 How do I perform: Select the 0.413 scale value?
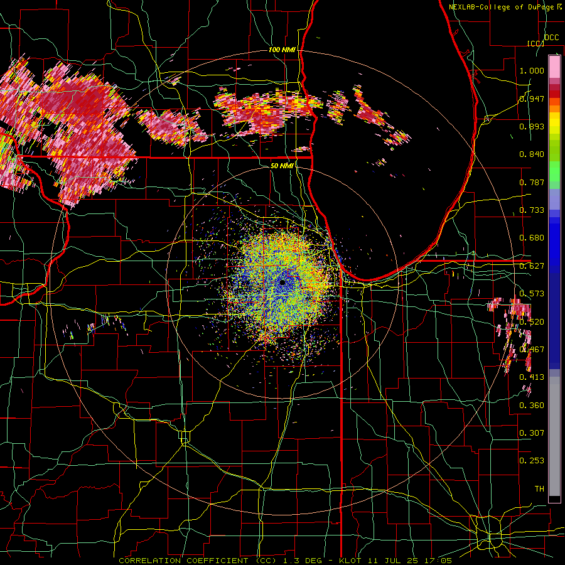click(x=532, y=377)
